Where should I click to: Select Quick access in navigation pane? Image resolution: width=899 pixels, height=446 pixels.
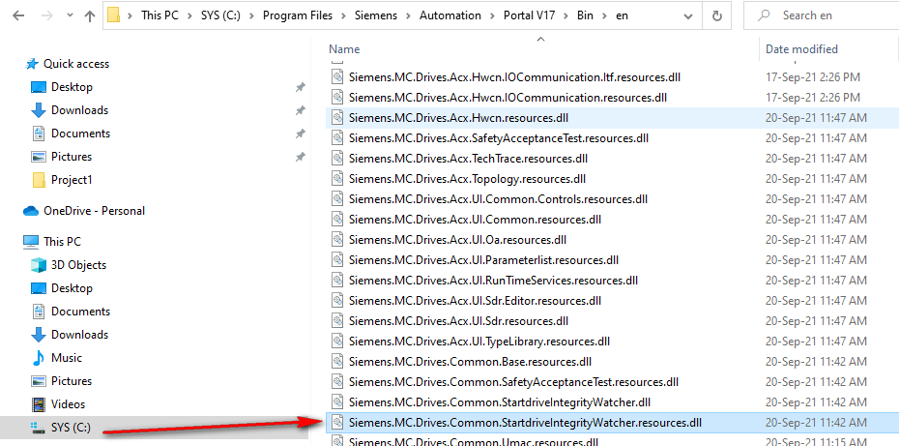(75, 64)
